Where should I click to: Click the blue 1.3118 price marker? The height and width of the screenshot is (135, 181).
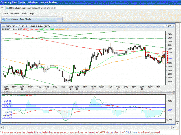pyautogui.click(x=169, y=58)
